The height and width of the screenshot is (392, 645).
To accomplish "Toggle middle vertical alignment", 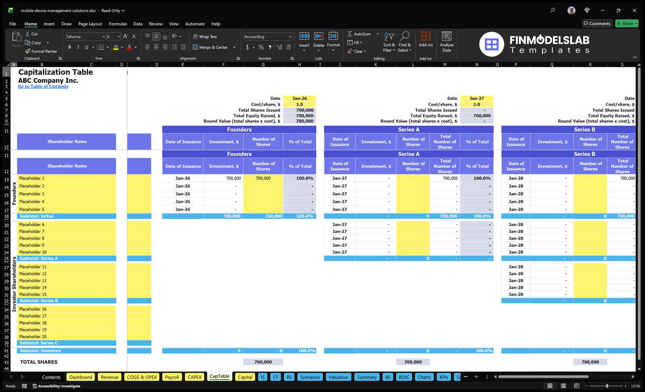I will click(156, 37).
